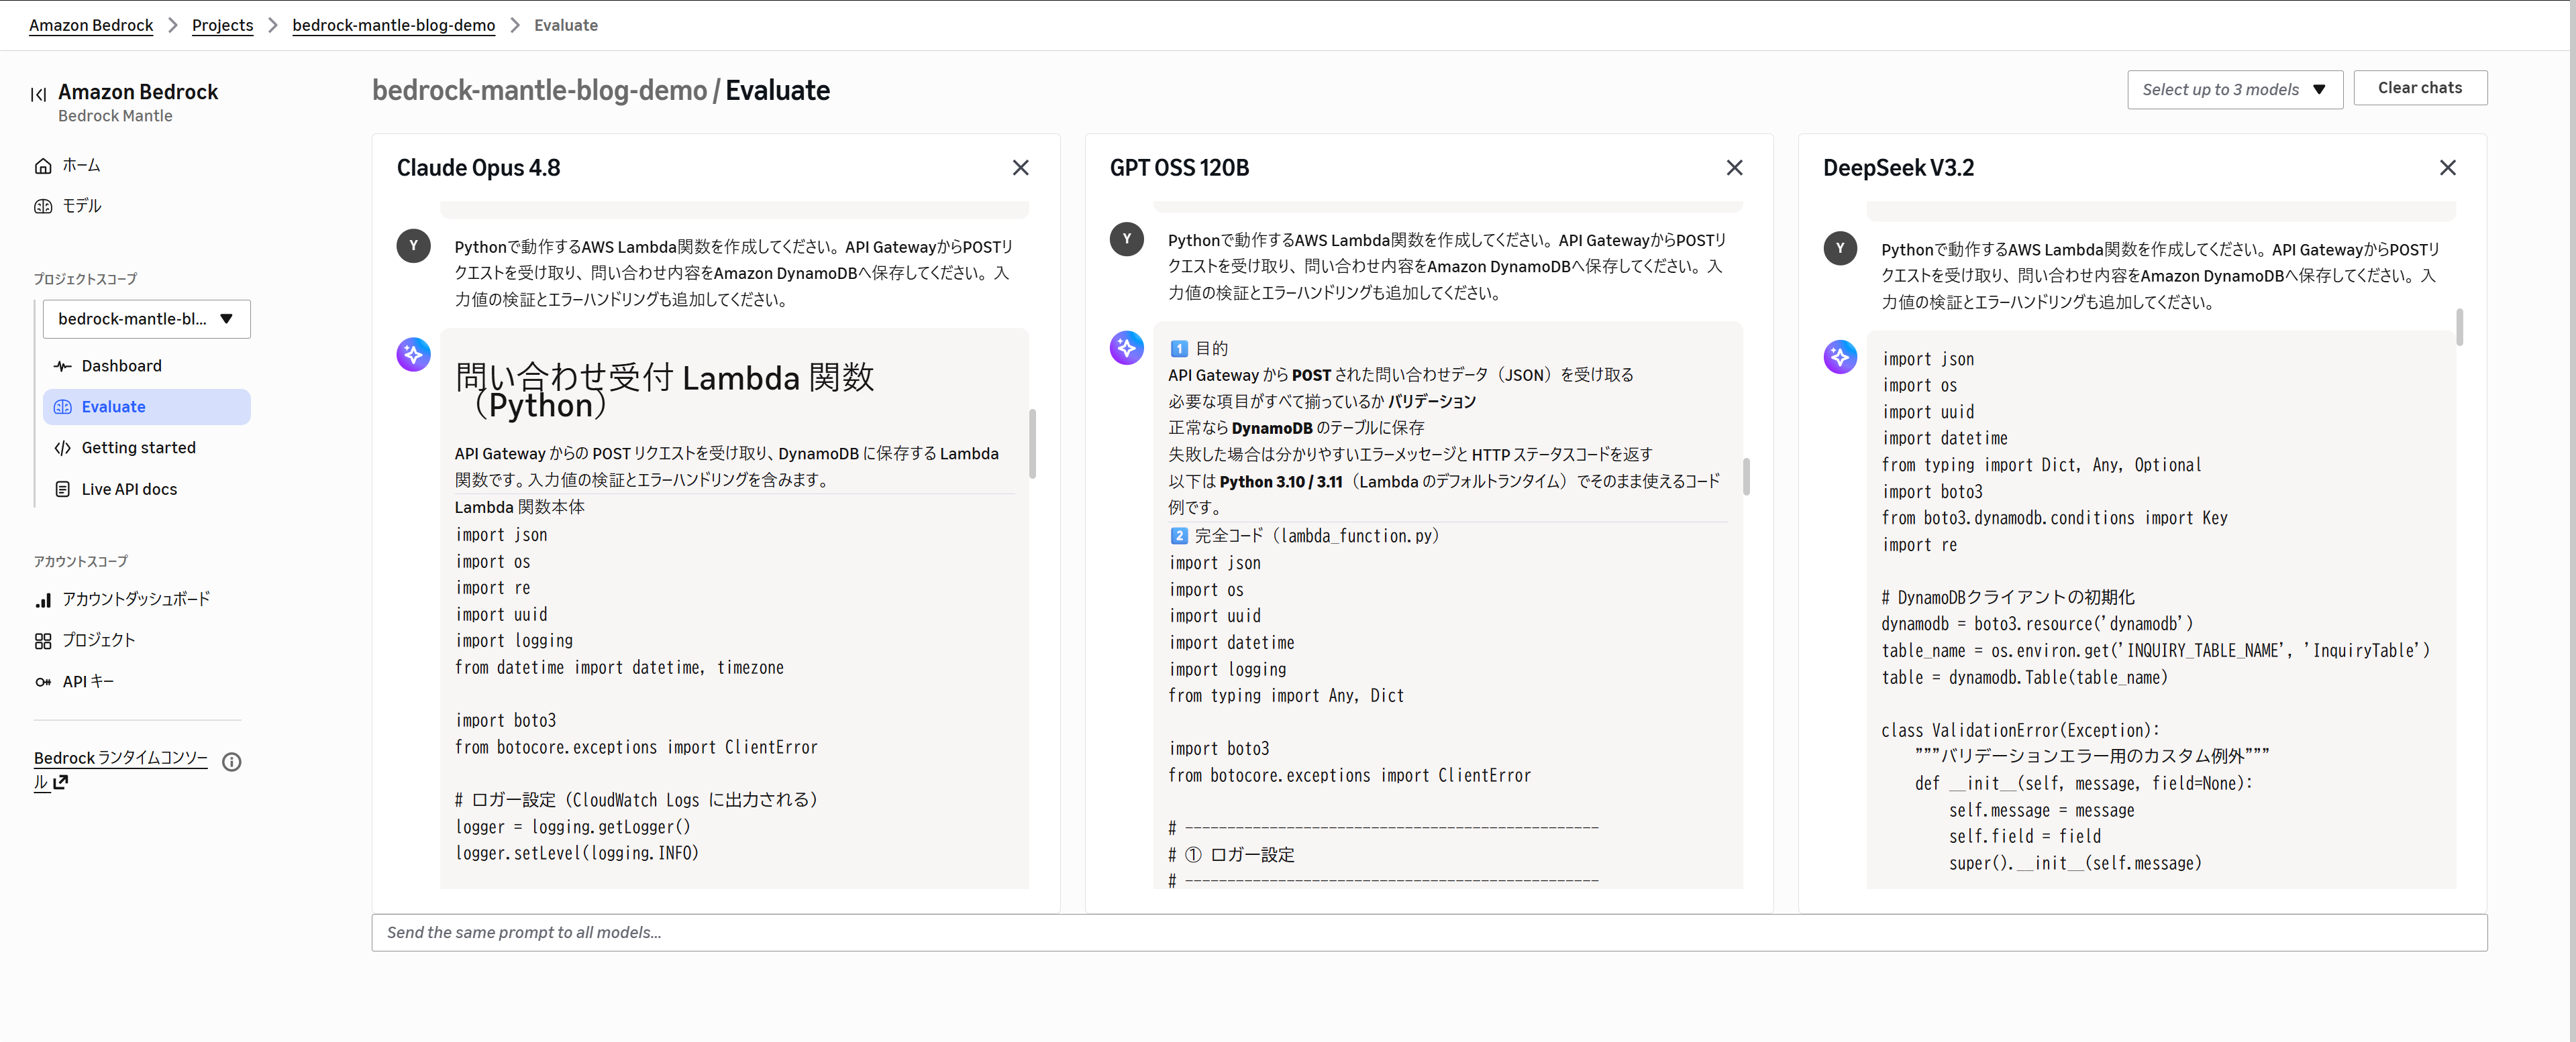Open the Bedrock ランタイムコンソール link
The image size is (2576, 1042).
pos(120,758)
